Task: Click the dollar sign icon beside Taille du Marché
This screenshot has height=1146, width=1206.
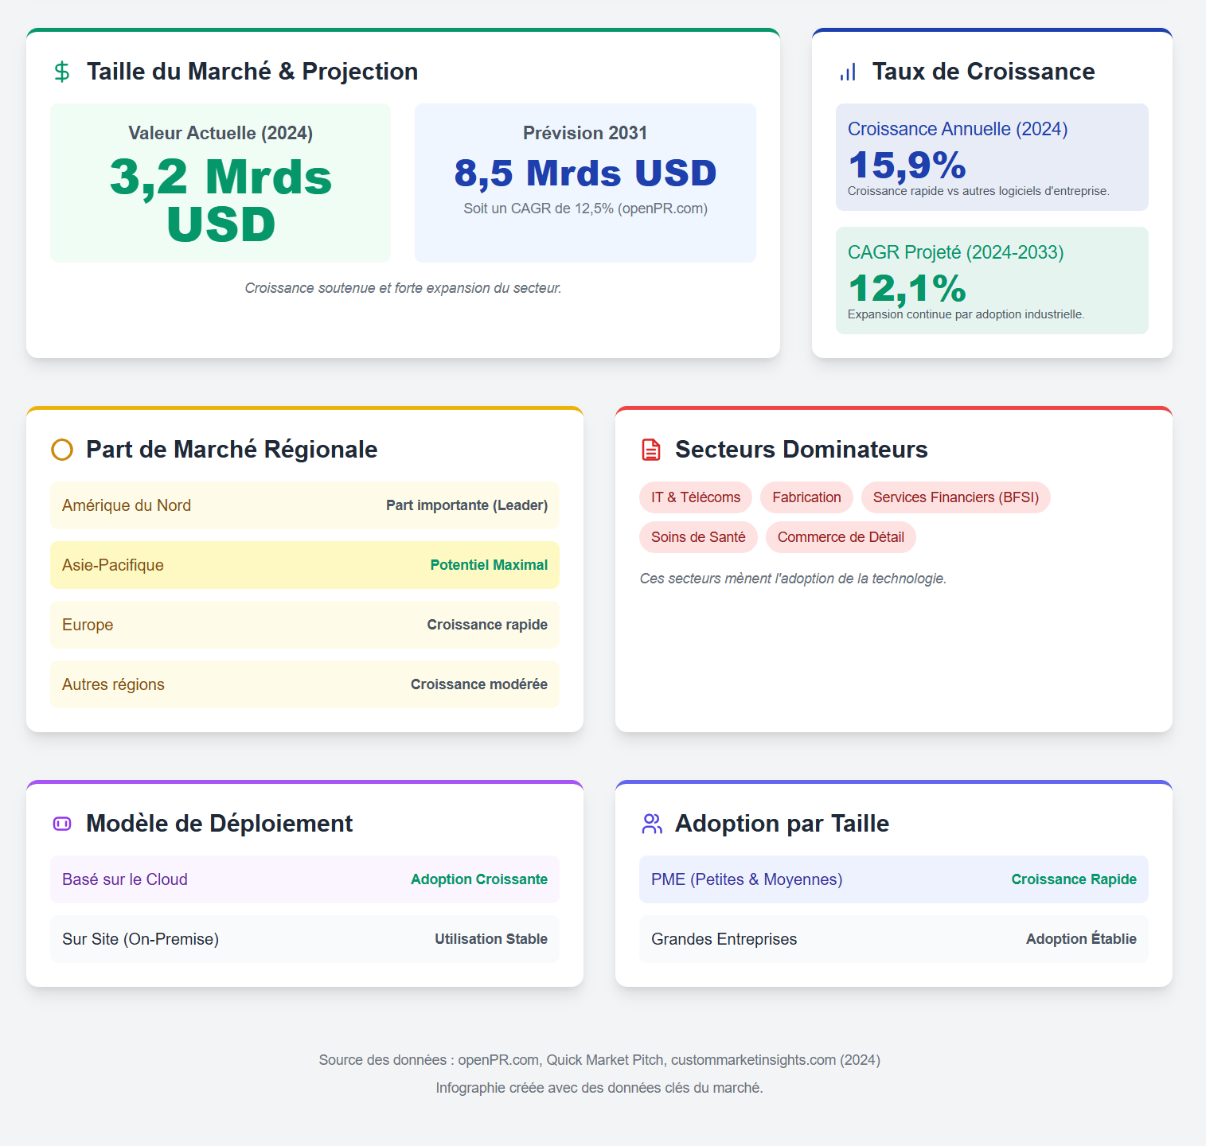Action: pos(62,72)
